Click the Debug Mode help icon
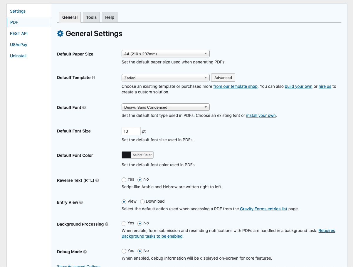Image resolution: width=353 pixels, height=267 pixels. 85,252
